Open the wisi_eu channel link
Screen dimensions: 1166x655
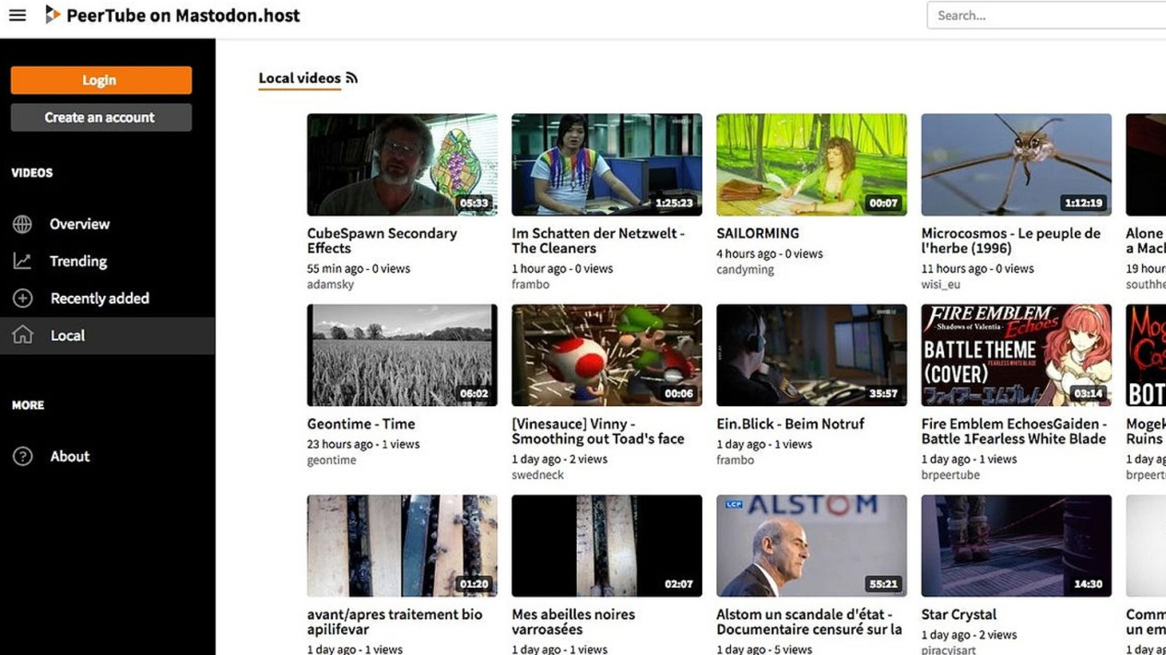pos(940,285)
